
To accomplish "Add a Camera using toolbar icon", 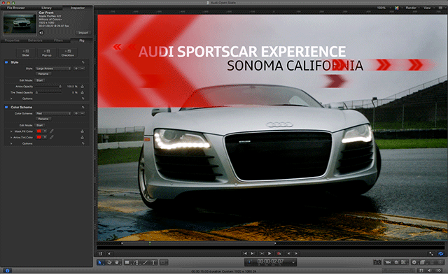I will (x=388, y=262).
